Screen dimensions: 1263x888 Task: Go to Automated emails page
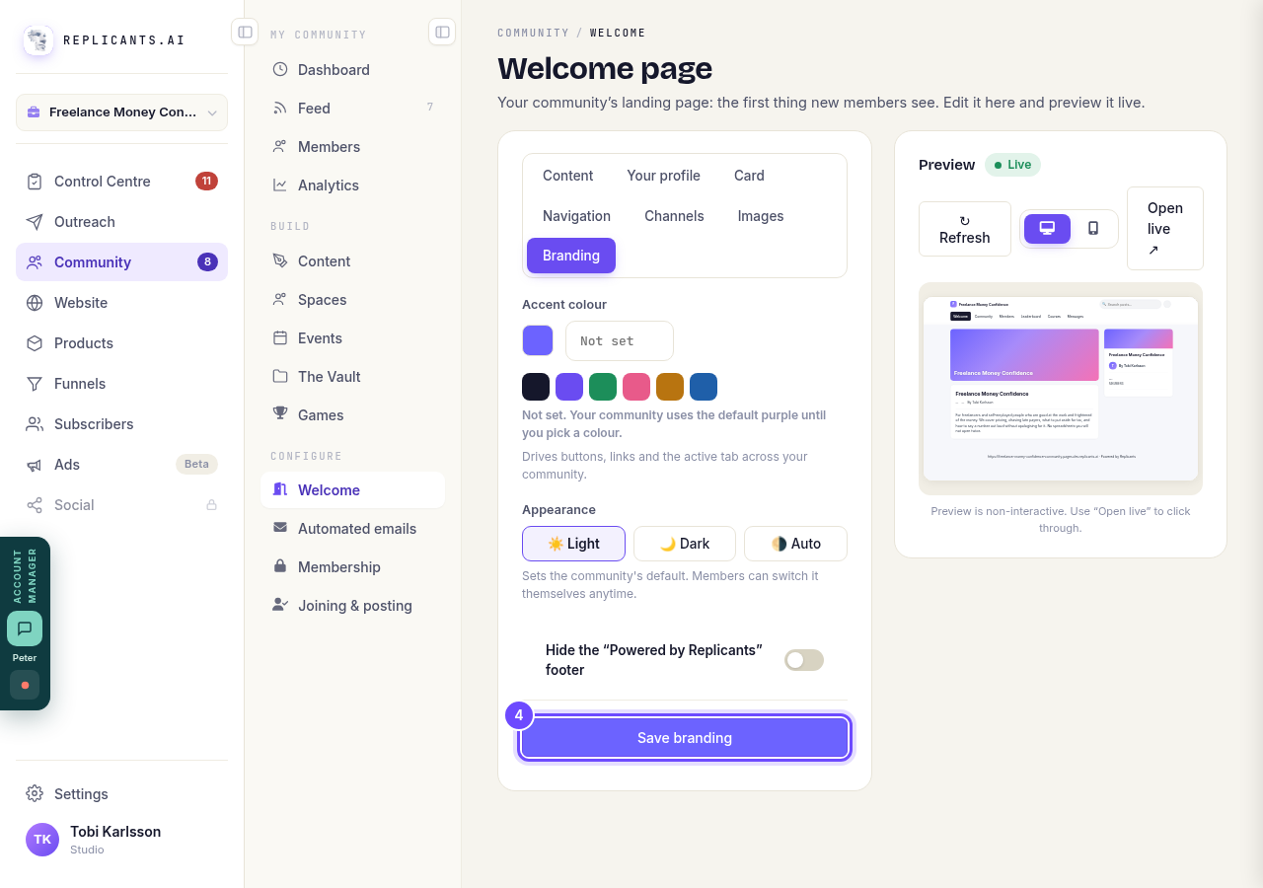(x=352, y=529)
